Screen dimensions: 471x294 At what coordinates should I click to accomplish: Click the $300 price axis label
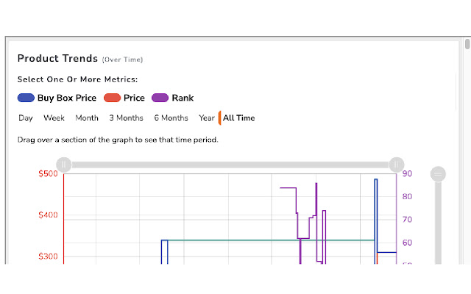coord(48,257)
